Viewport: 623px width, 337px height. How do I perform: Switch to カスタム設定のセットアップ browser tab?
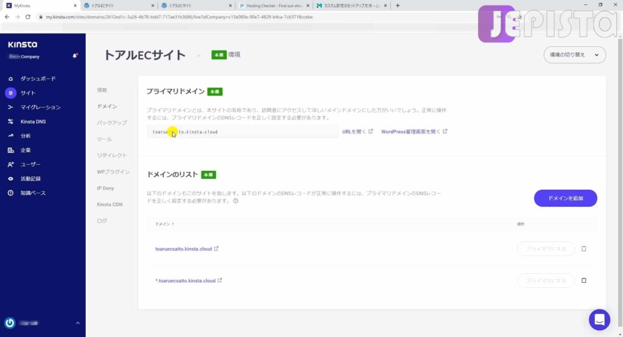(351, 5)
